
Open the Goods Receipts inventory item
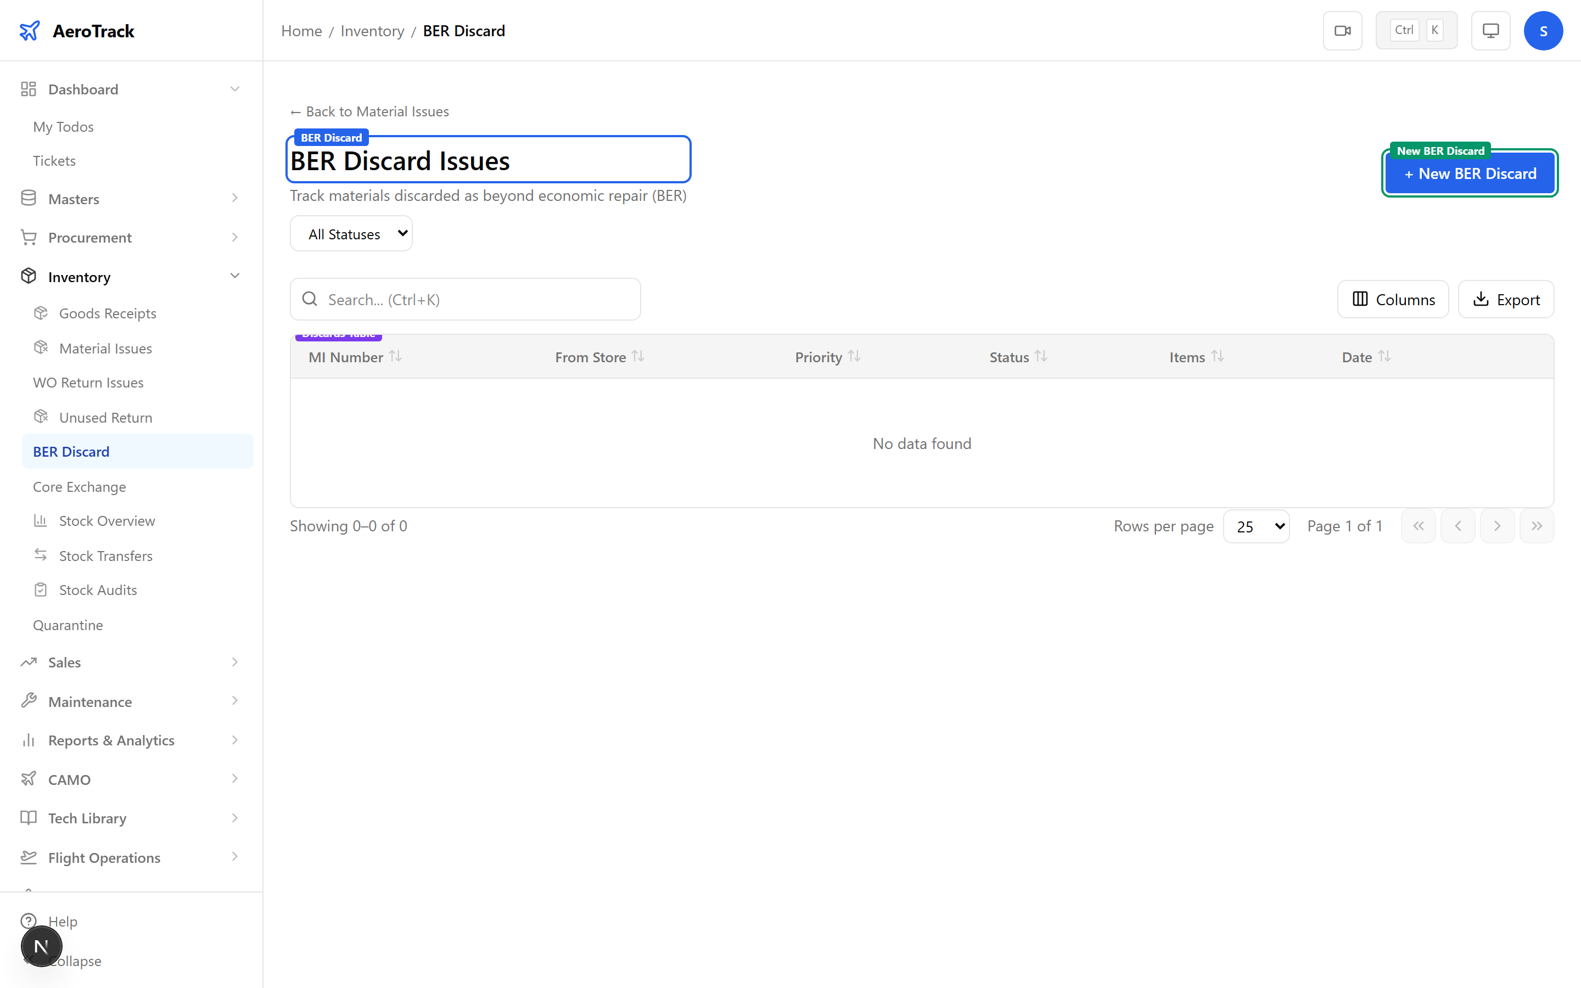(x=108, y=313)
